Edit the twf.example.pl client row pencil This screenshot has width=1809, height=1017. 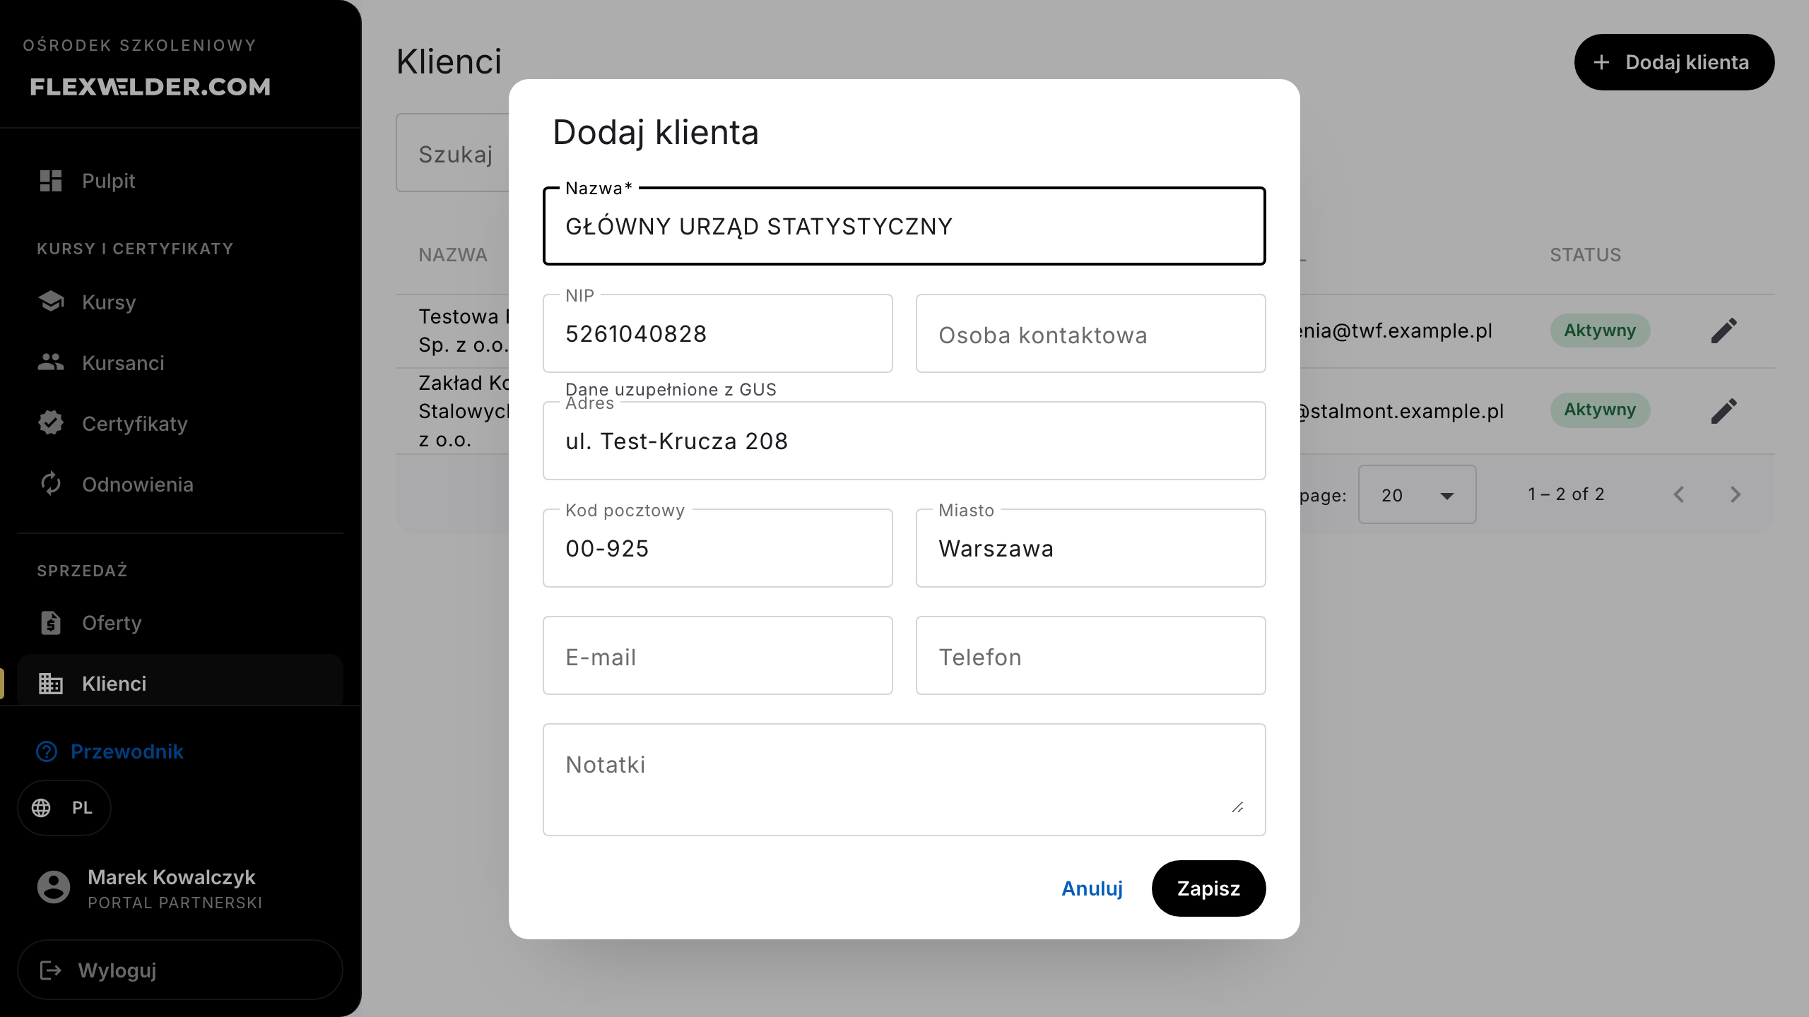point(1723,331)
